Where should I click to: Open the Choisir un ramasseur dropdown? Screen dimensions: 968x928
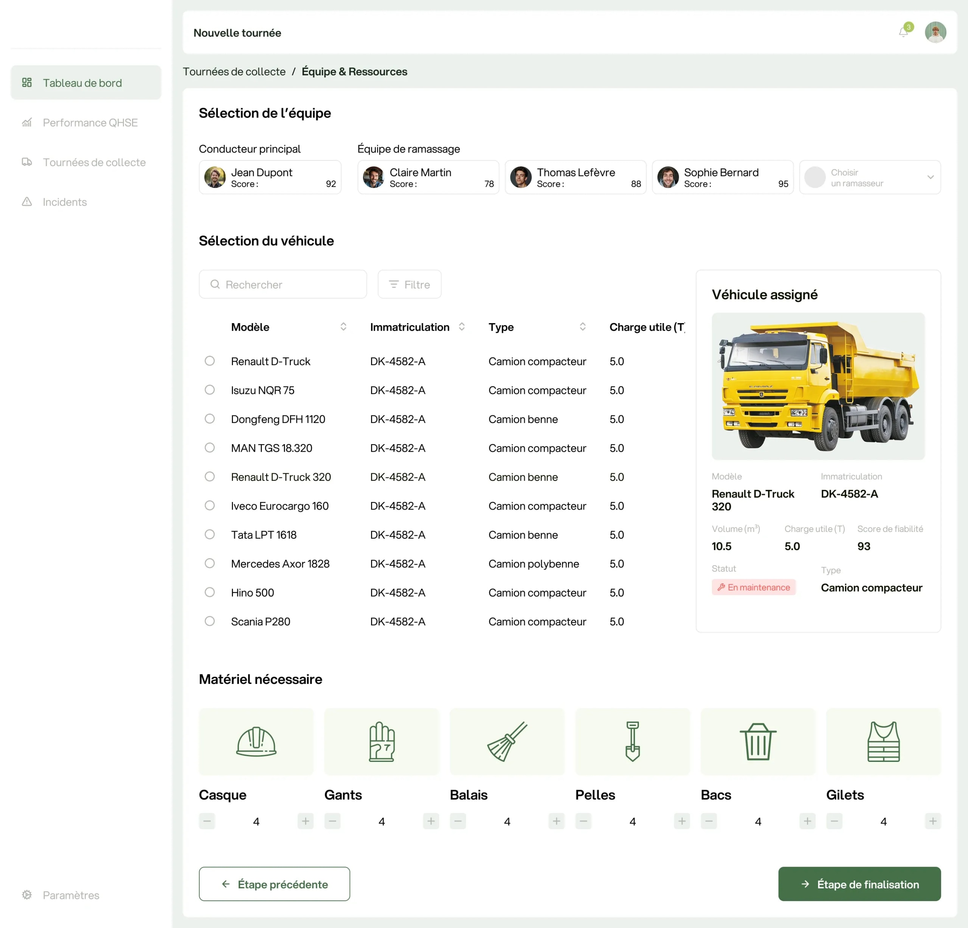click(x=870, y=177)
